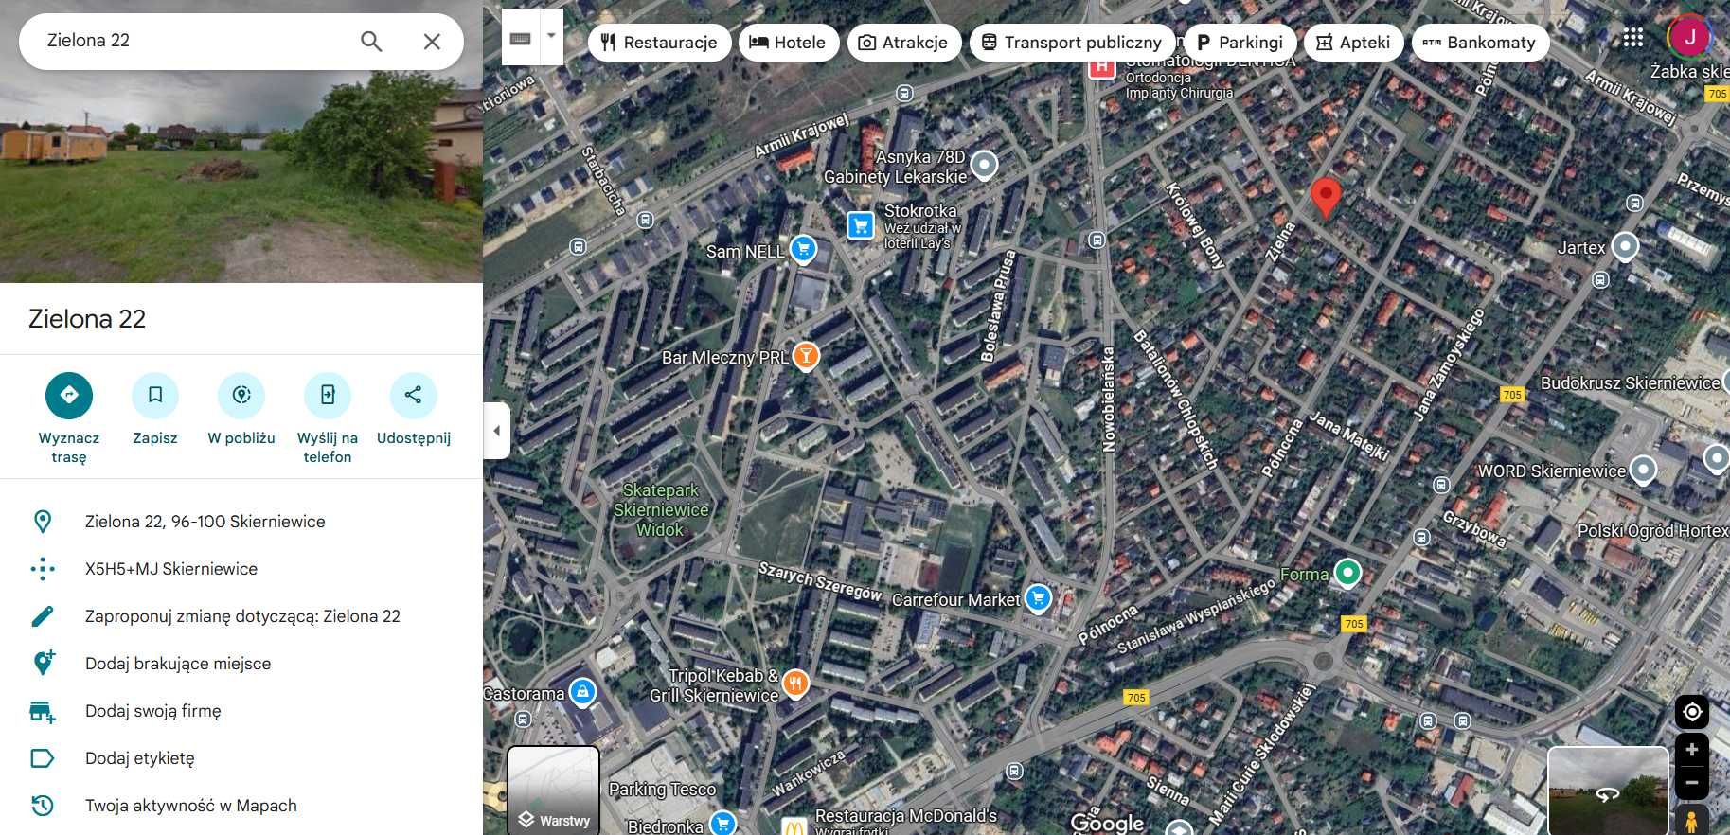Filter map by Apteki chip
This screenshot has width=1730, height=835.
pyautogui.click(x=1353, y=43)
